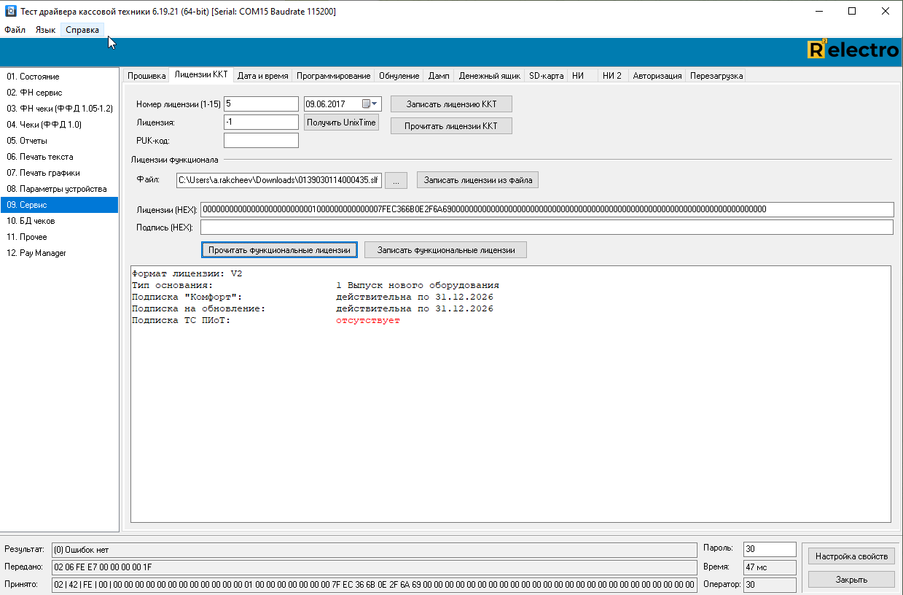Viewport: 903px width, 595px height.
Task: Open the Справка menu
Action: [x=82, y=30]
